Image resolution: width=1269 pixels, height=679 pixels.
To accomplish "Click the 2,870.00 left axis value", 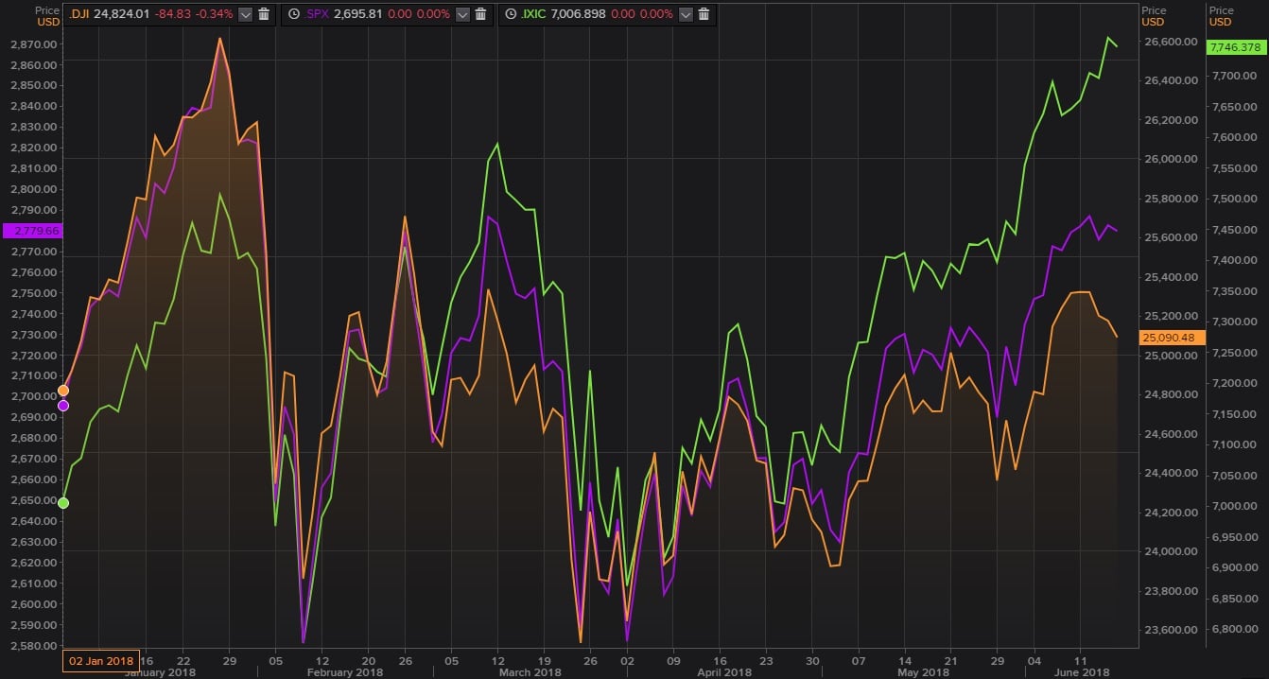I will pos(32,44).
